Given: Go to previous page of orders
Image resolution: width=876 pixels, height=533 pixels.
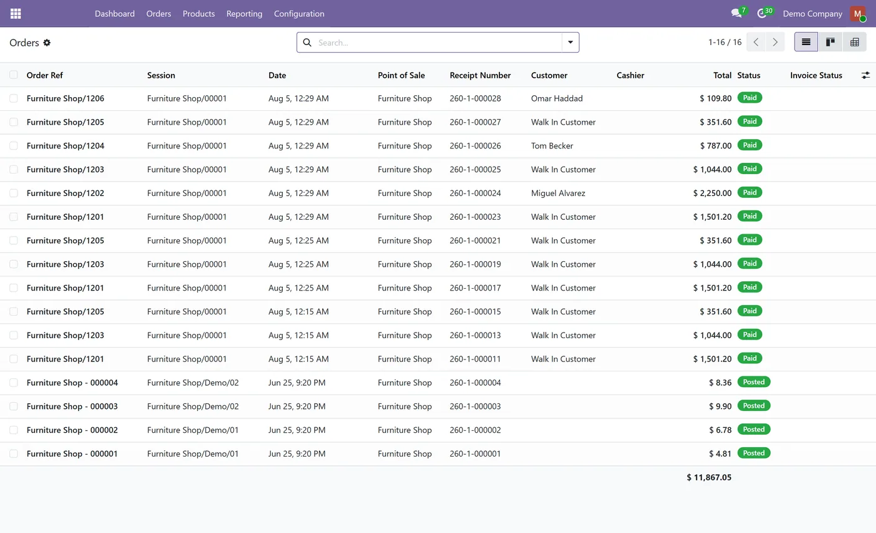Looking at the screenshot, I should click(x=756, y=42).
